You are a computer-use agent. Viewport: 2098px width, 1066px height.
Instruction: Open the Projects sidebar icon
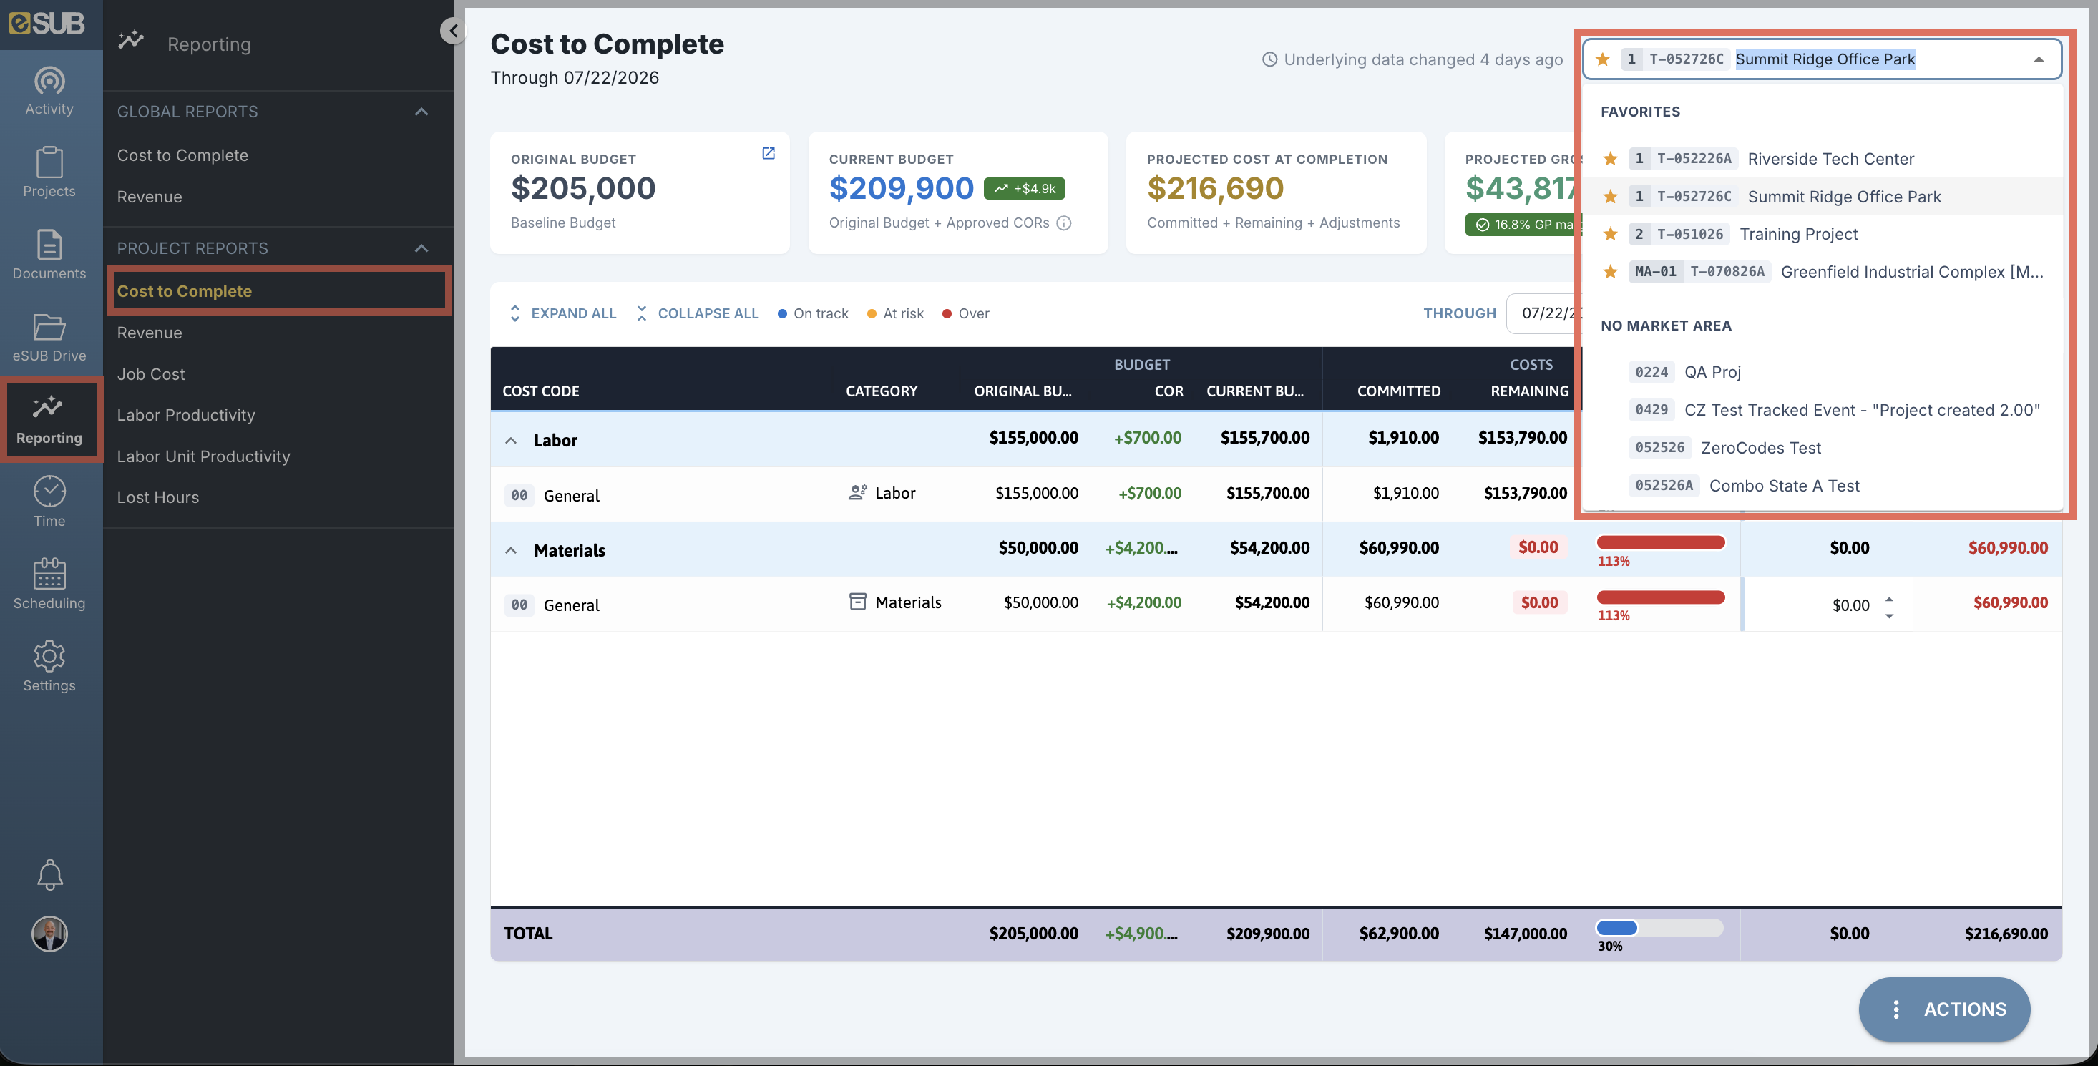pos(49,172)
